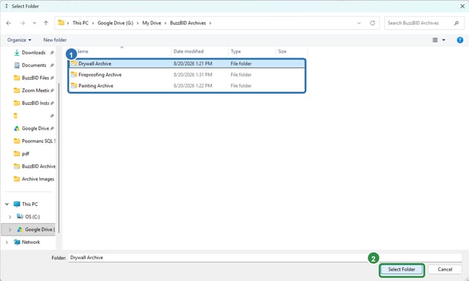Select the Painting Archive folder

pos(187,86)
